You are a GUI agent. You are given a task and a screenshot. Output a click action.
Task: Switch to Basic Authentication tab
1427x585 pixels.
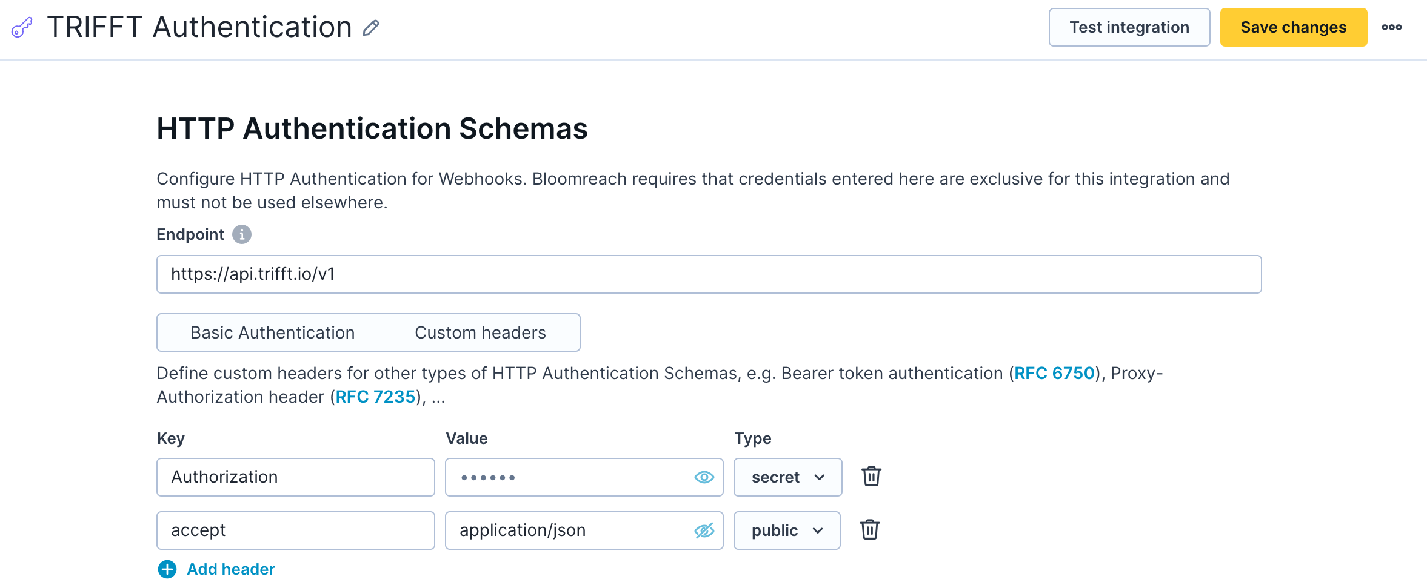point(273,332)
